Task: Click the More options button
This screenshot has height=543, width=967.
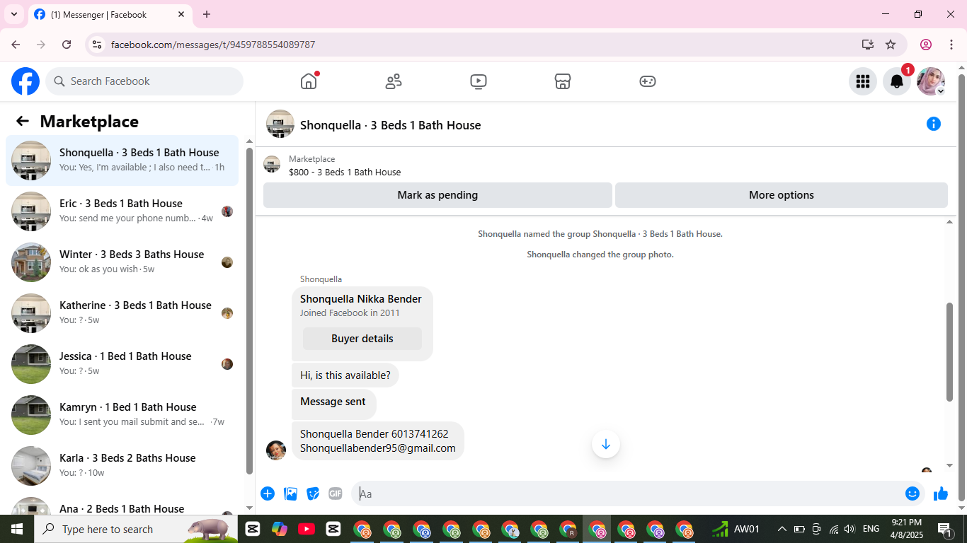Action: 782,195
